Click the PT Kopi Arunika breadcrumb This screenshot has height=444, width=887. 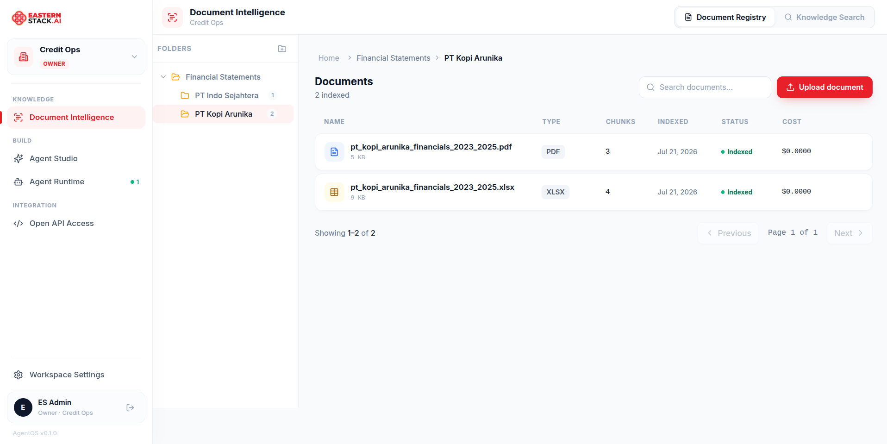pyautogui.click(x=473, y=58)
